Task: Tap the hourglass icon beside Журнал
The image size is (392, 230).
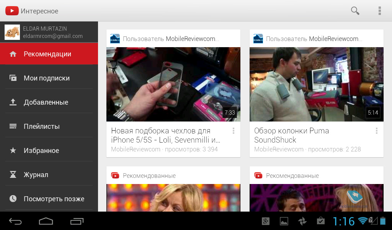Action: (x=13, y=174)
